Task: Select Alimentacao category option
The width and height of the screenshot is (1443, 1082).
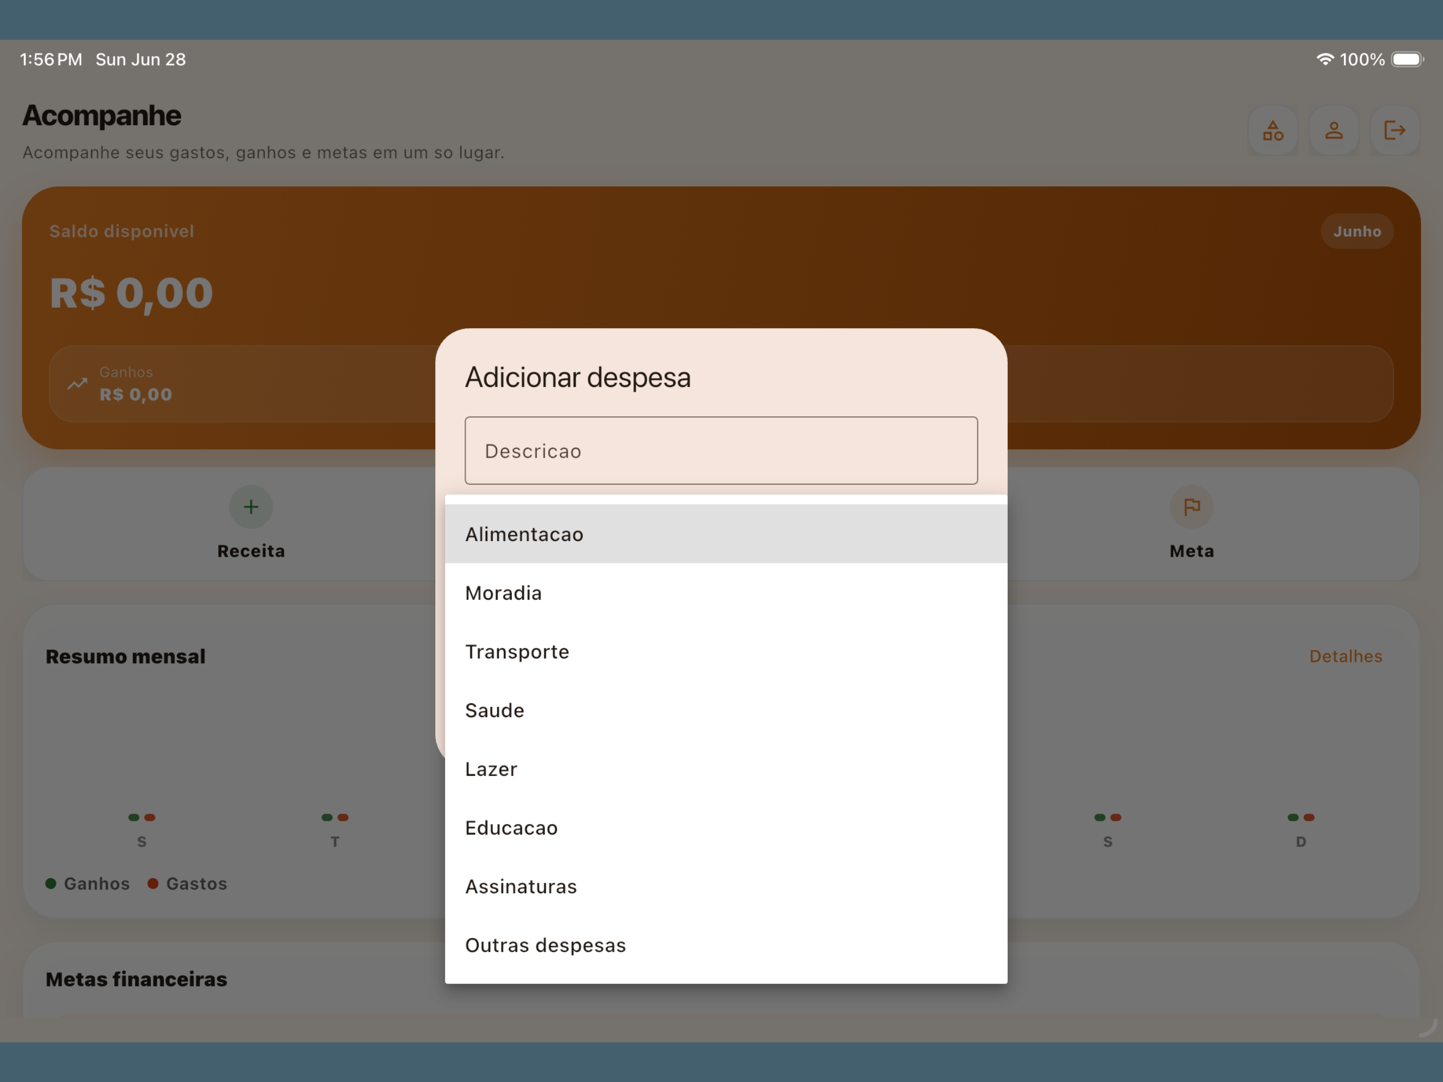Action: (x=726, y=534)
